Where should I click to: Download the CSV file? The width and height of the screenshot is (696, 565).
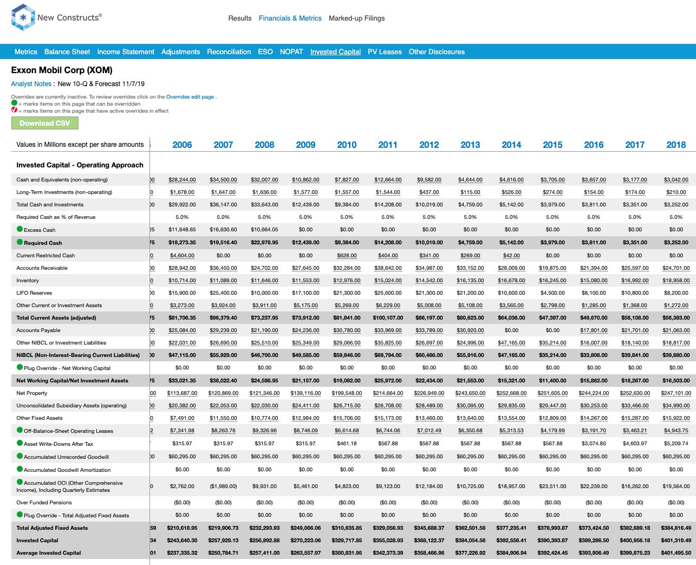45,123
